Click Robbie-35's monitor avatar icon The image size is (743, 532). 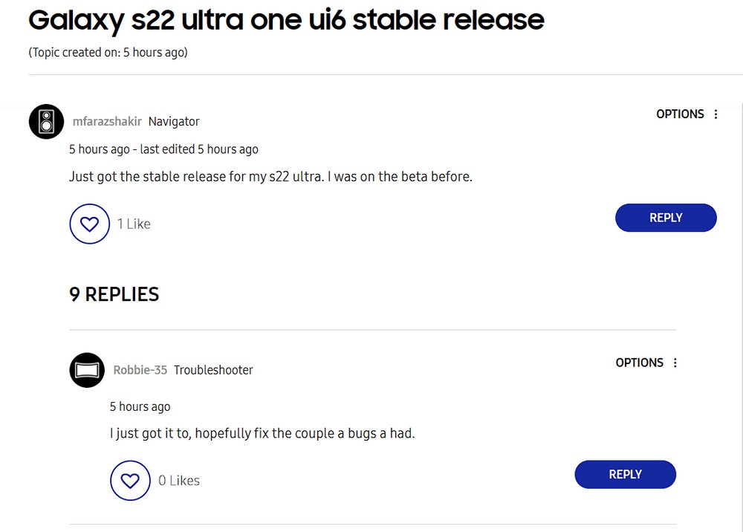point(87,370)
